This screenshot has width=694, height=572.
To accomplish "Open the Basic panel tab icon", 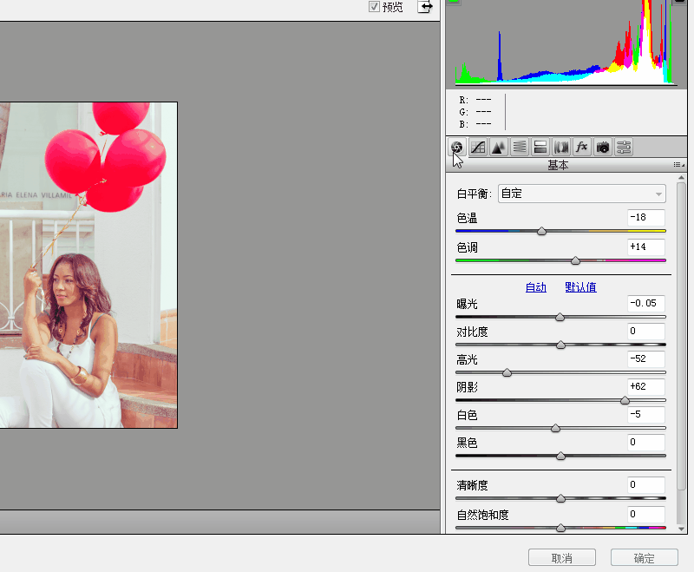I will click(x=457, y=147).
